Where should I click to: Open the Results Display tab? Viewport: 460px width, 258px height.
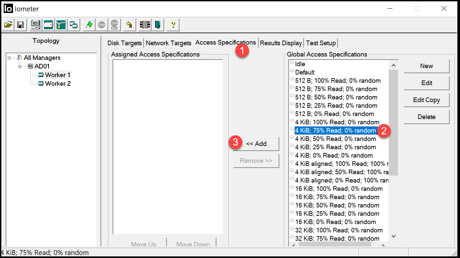281,43
